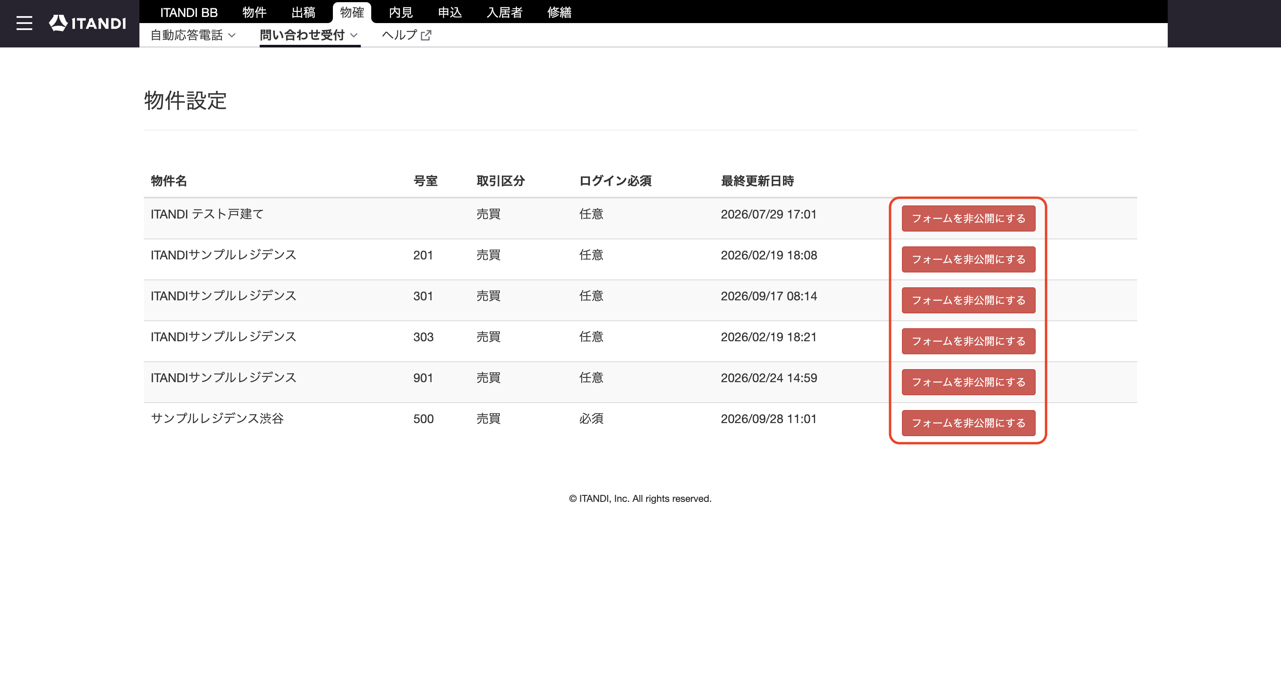Select the ITANDI テスト戸建て property name

point(207,214)
